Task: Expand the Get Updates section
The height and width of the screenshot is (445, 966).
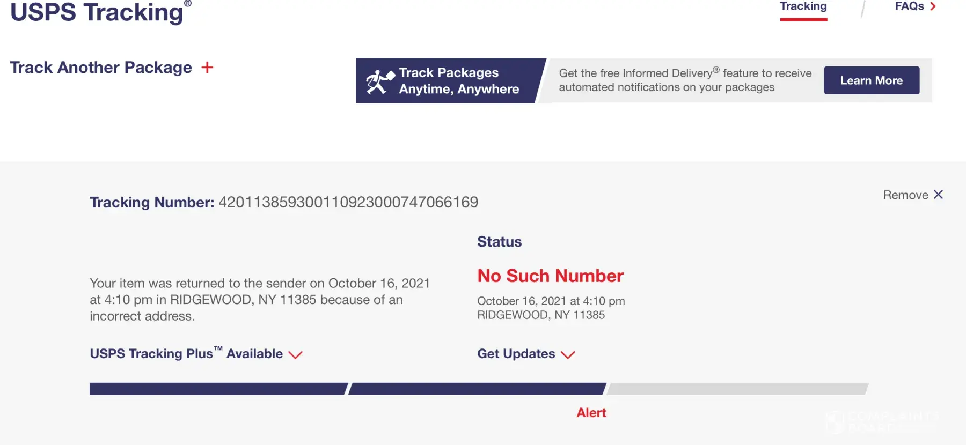Action: pyautogui.click(x=516, y=354)
